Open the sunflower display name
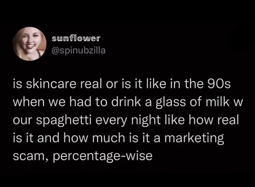This screenshot has height=187, width=255. point(76,38)
